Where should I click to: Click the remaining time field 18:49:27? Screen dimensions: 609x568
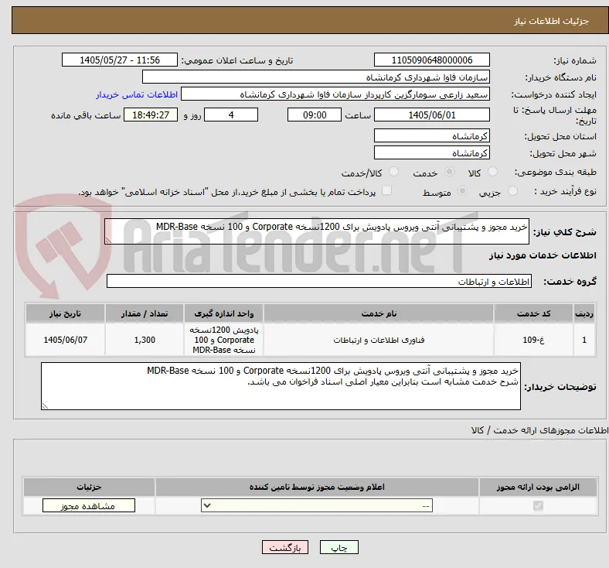(151, 115)
